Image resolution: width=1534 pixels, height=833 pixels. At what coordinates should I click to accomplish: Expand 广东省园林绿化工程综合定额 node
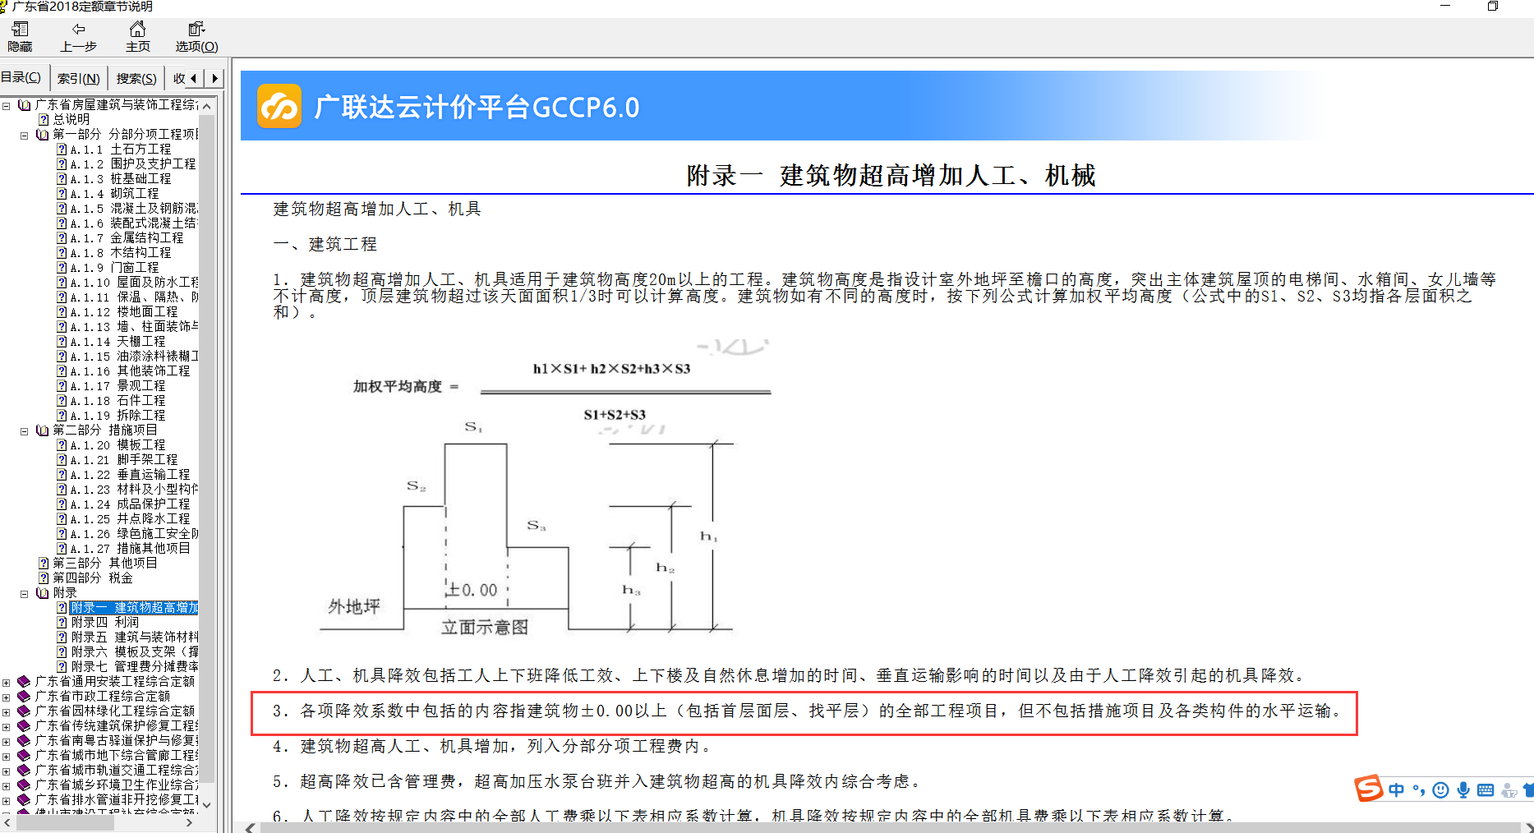(x=7, y=711)
